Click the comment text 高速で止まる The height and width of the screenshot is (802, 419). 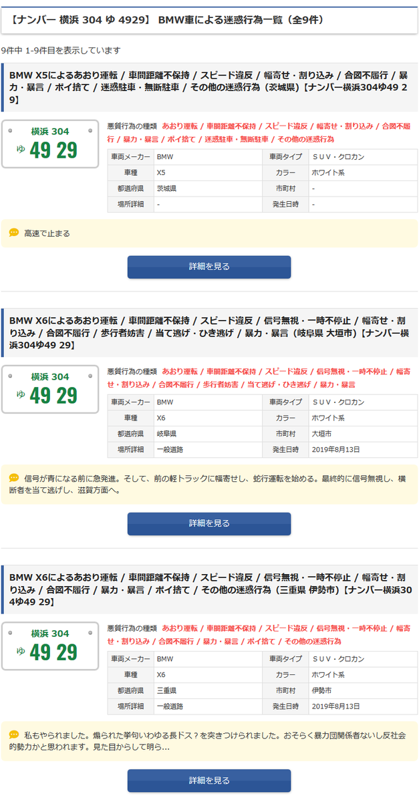coord(47,233)
